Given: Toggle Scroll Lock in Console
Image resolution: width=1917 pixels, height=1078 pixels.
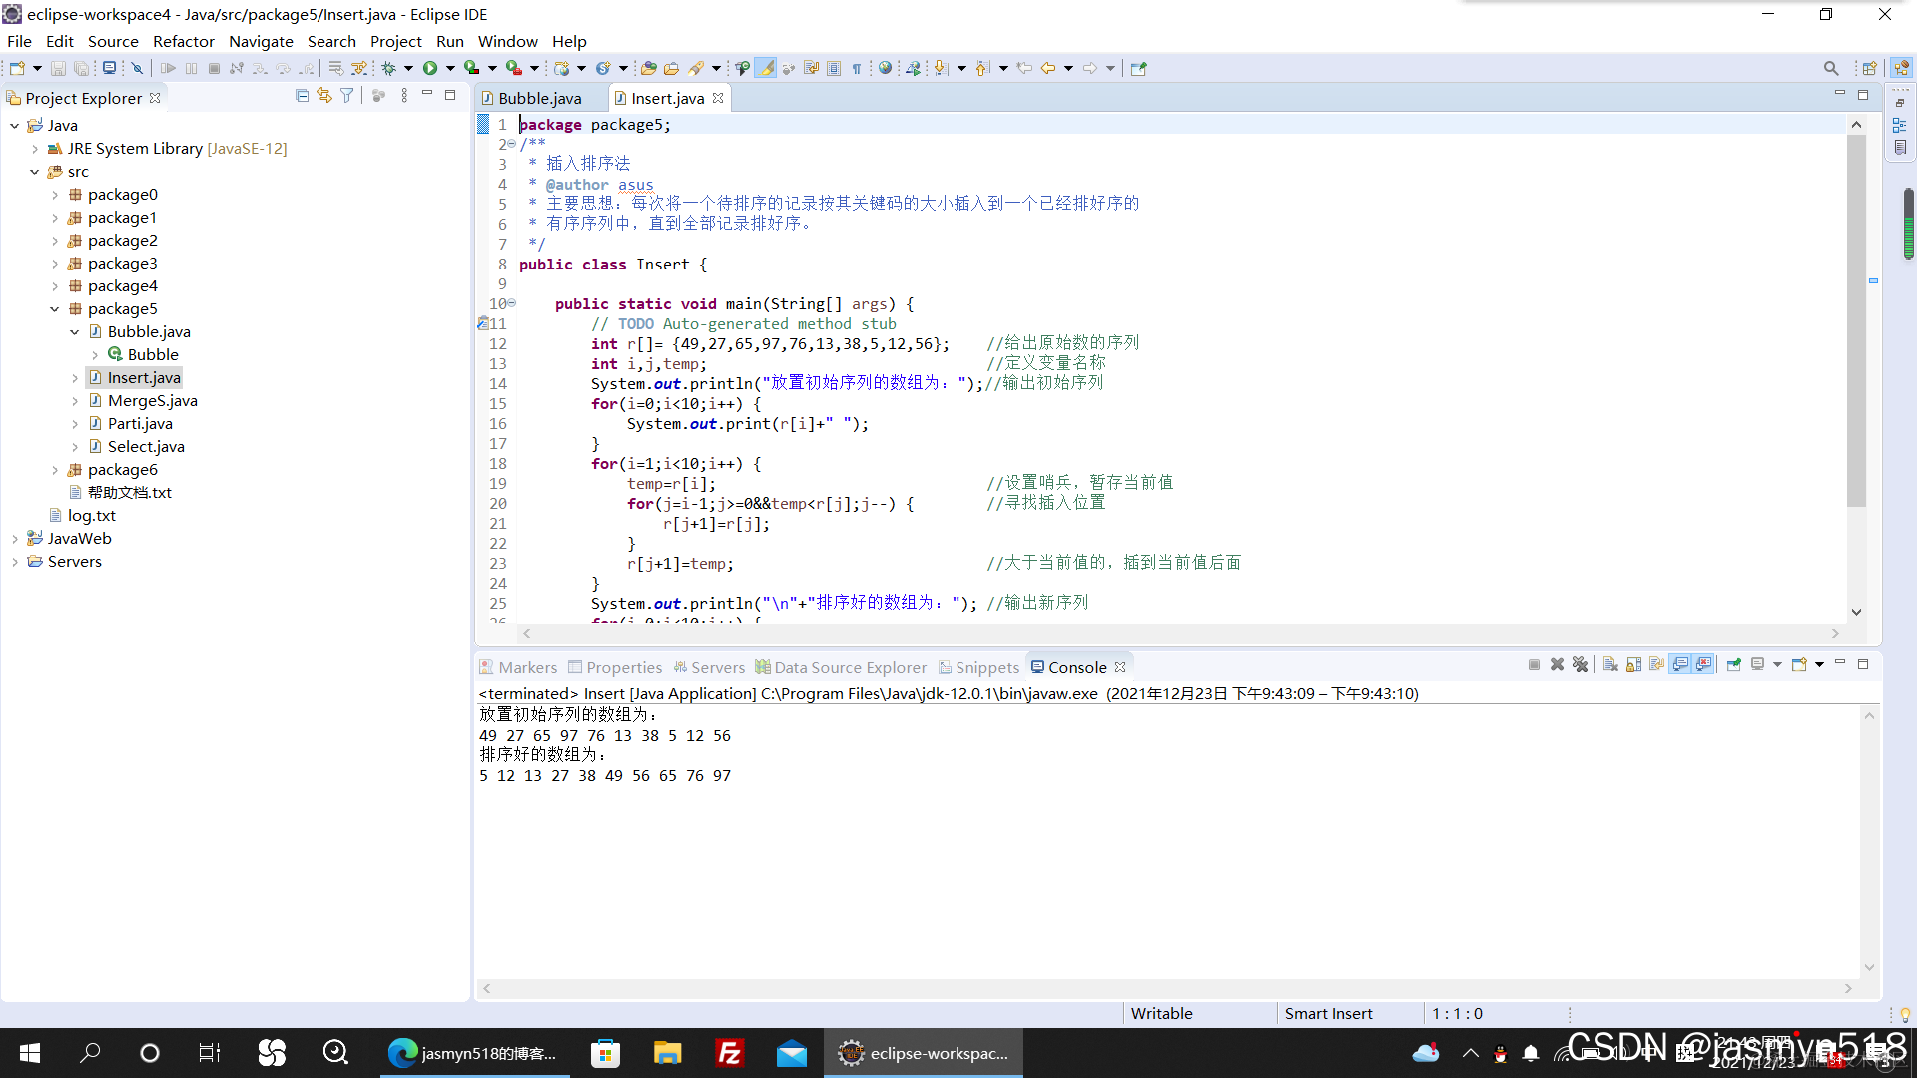Looking at the screenshot, I should tap(1633, 665).
